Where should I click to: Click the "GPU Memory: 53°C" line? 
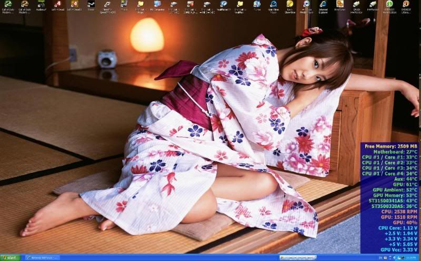point(395,195)
